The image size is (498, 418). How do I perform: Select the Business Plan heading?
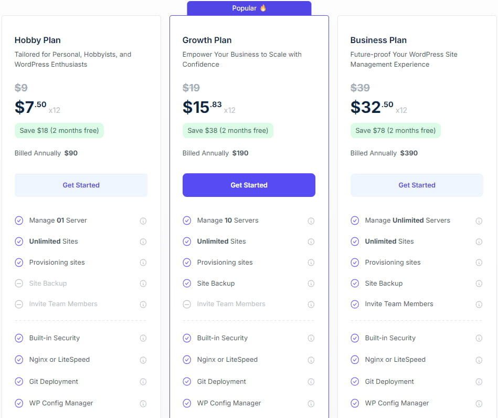(x=378, y=40)
